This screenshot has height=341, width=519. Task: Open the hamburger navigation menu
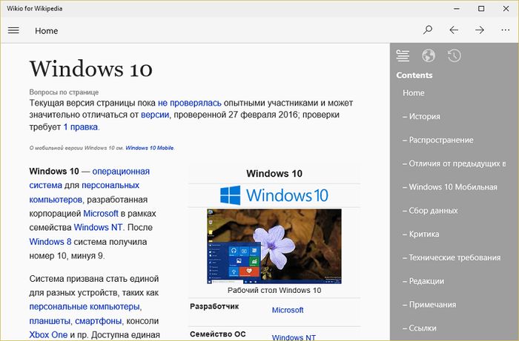[x=13, y=30]
